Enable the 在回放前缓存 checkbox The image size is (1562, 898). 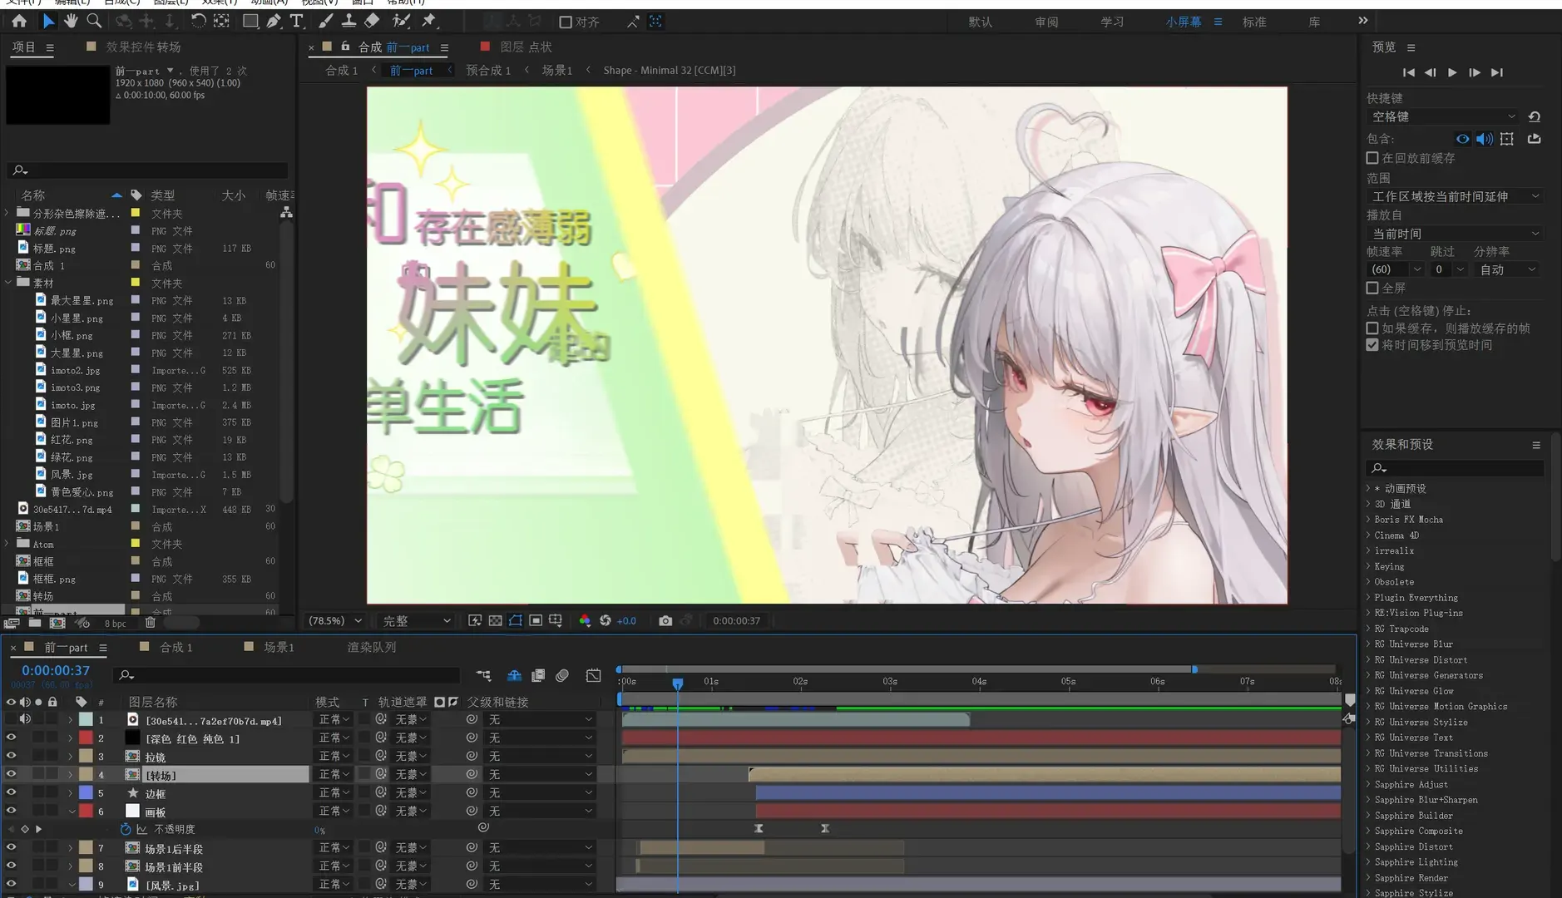(1372, 157)
